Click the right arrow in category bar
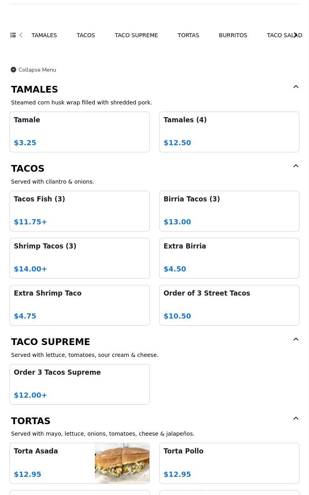This screenshot has height=495, width=309. [296, 35]
